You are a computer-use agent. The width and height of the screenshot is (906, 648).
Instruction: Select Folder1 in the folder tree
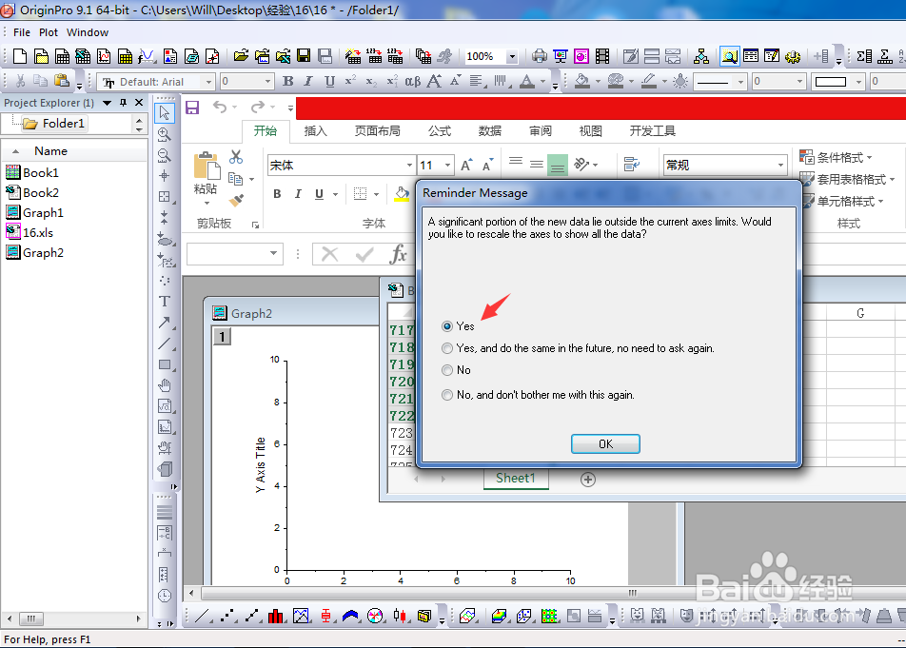(55, 123)
